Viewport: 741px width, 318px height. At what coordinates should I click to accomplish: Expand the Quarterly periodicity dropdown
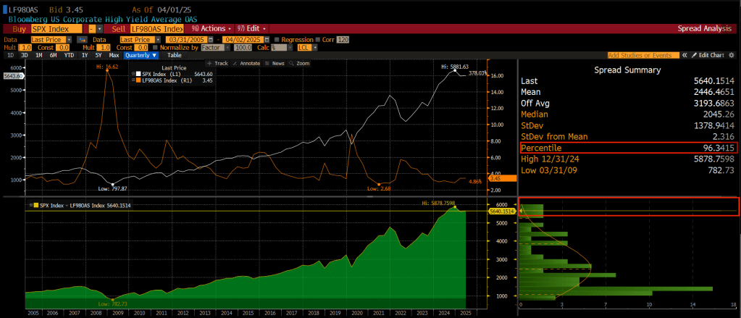click(141, 55)
